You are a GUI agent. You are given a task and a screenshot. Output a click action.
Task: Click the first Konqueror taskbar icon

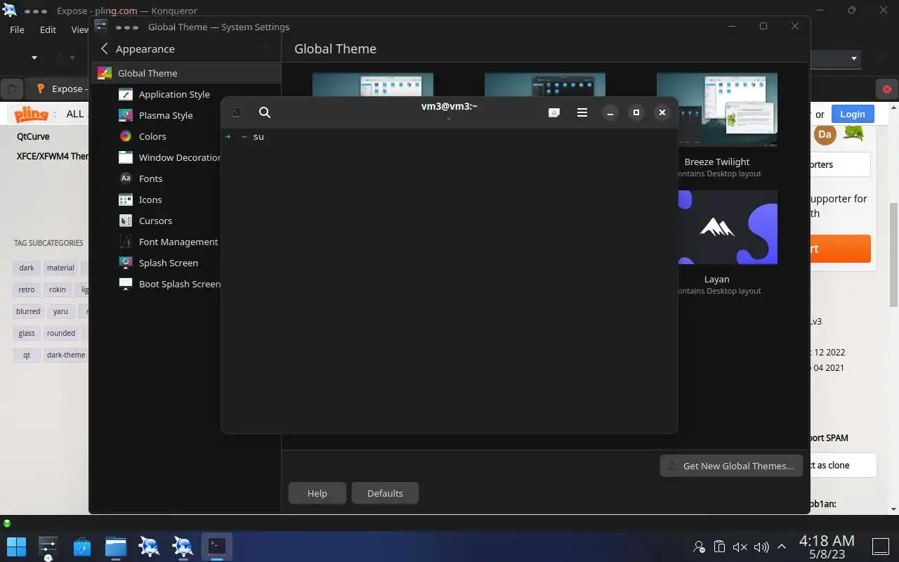coord(150,546)
